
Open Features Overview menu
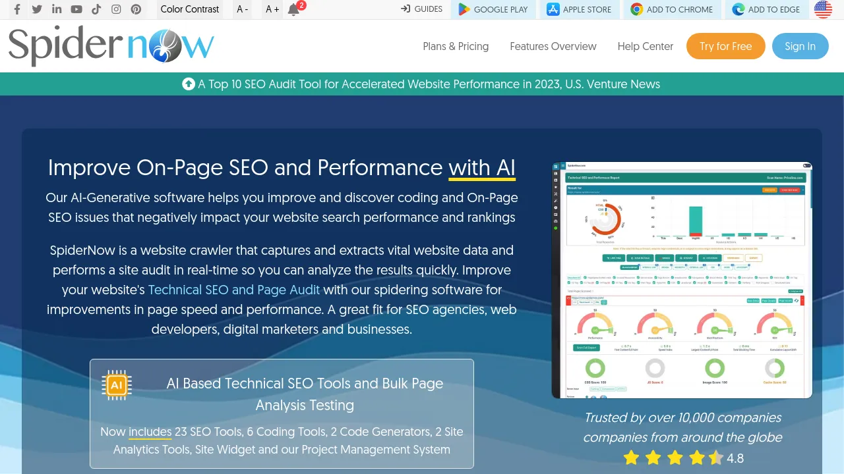553,46
